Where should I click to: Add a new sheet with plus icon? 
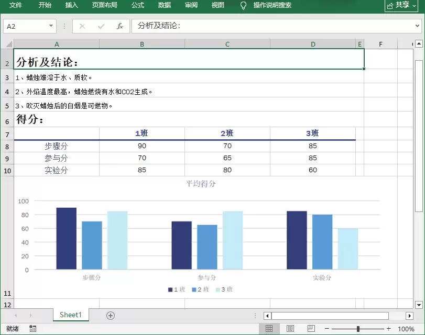(x=111, y=316)
